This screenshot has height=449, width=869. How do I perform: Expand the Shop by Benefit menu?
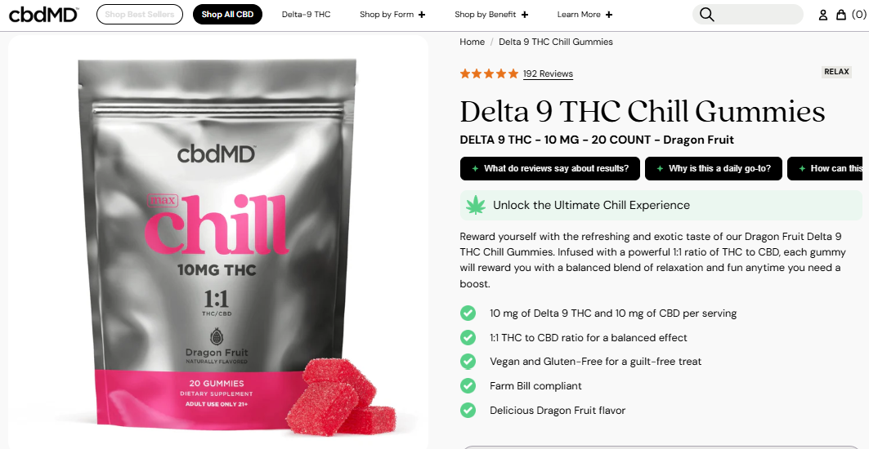tap(491, 15)
